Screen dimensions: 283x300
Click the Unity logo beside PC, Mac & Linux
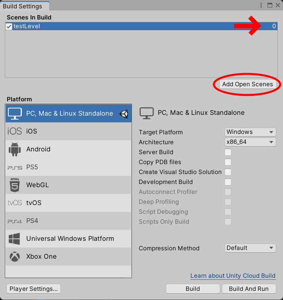click(x=124, y=114)
